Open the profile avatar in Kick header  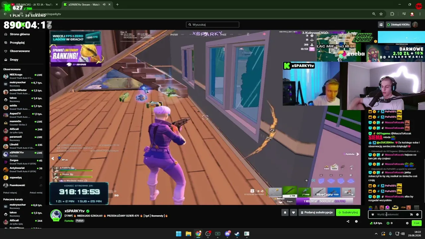pyautogui.click(x=415, y=25)
